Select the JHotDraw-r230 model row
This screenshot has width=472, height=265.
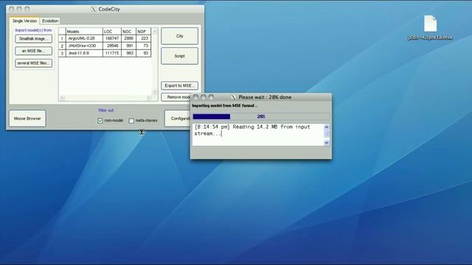pyautogui.click(x=105, y=46)
